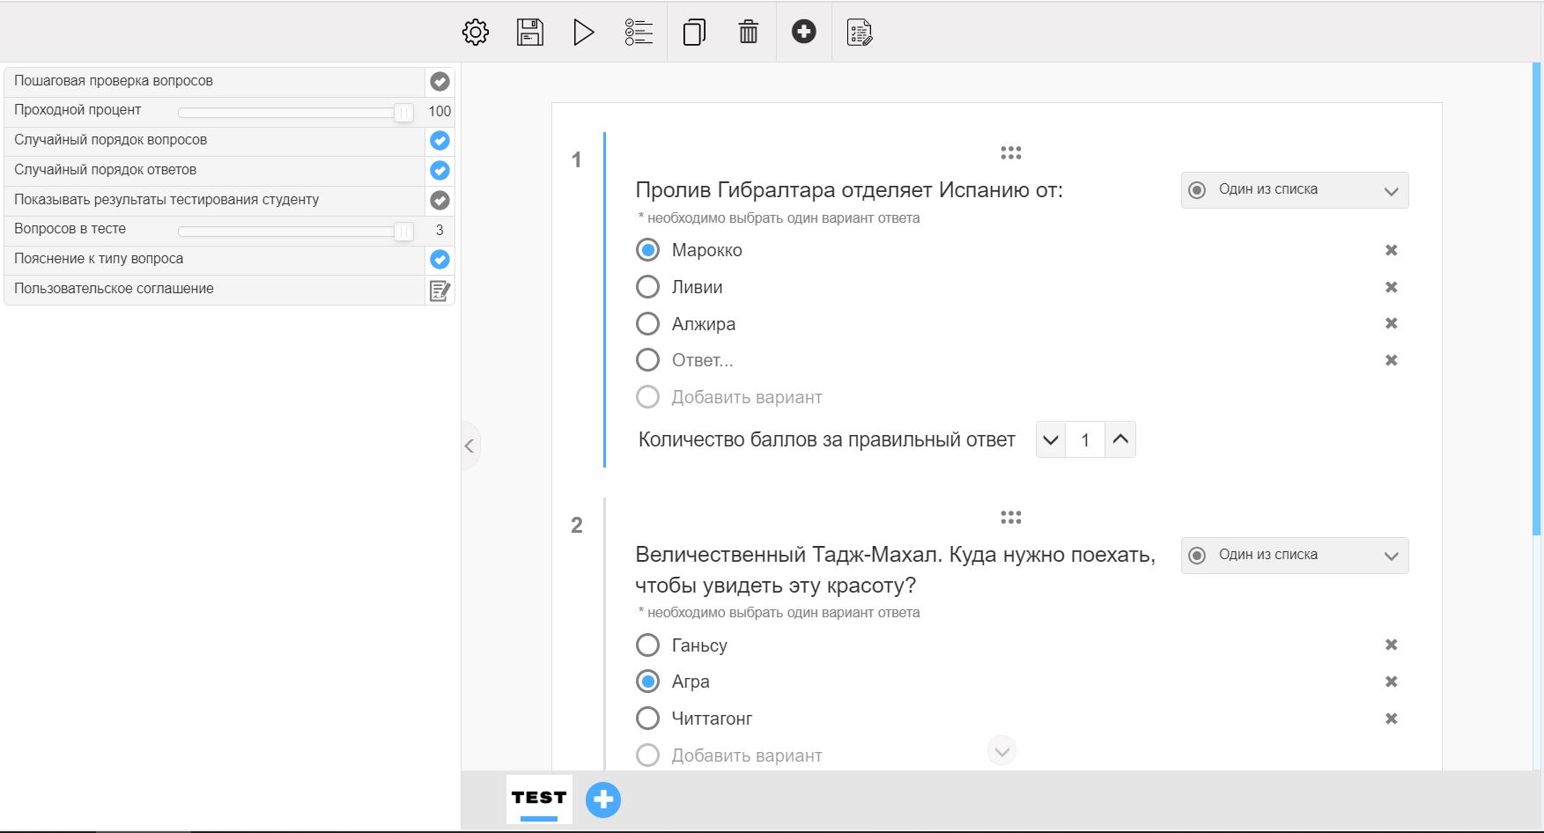The height and width of the screenshot is (833, 1544).
Task: Click Добавить вариант under question 1
Action: tap(746, 397)
